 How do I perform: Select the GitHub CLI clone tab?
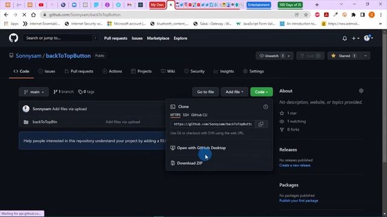tap(199, 115)
